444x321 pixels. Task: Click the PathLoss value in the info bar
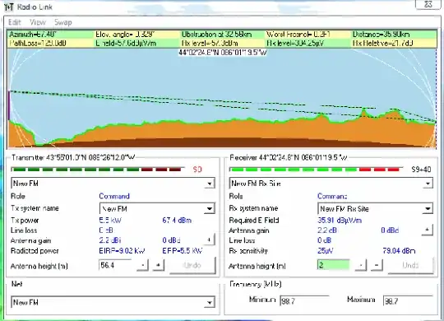(x=38, y=43)
